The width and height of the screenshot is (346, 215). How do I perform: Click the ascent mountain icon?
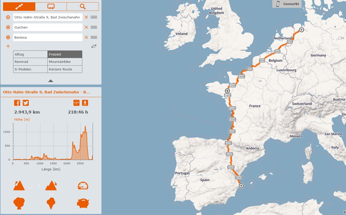(x=19, y=185)
